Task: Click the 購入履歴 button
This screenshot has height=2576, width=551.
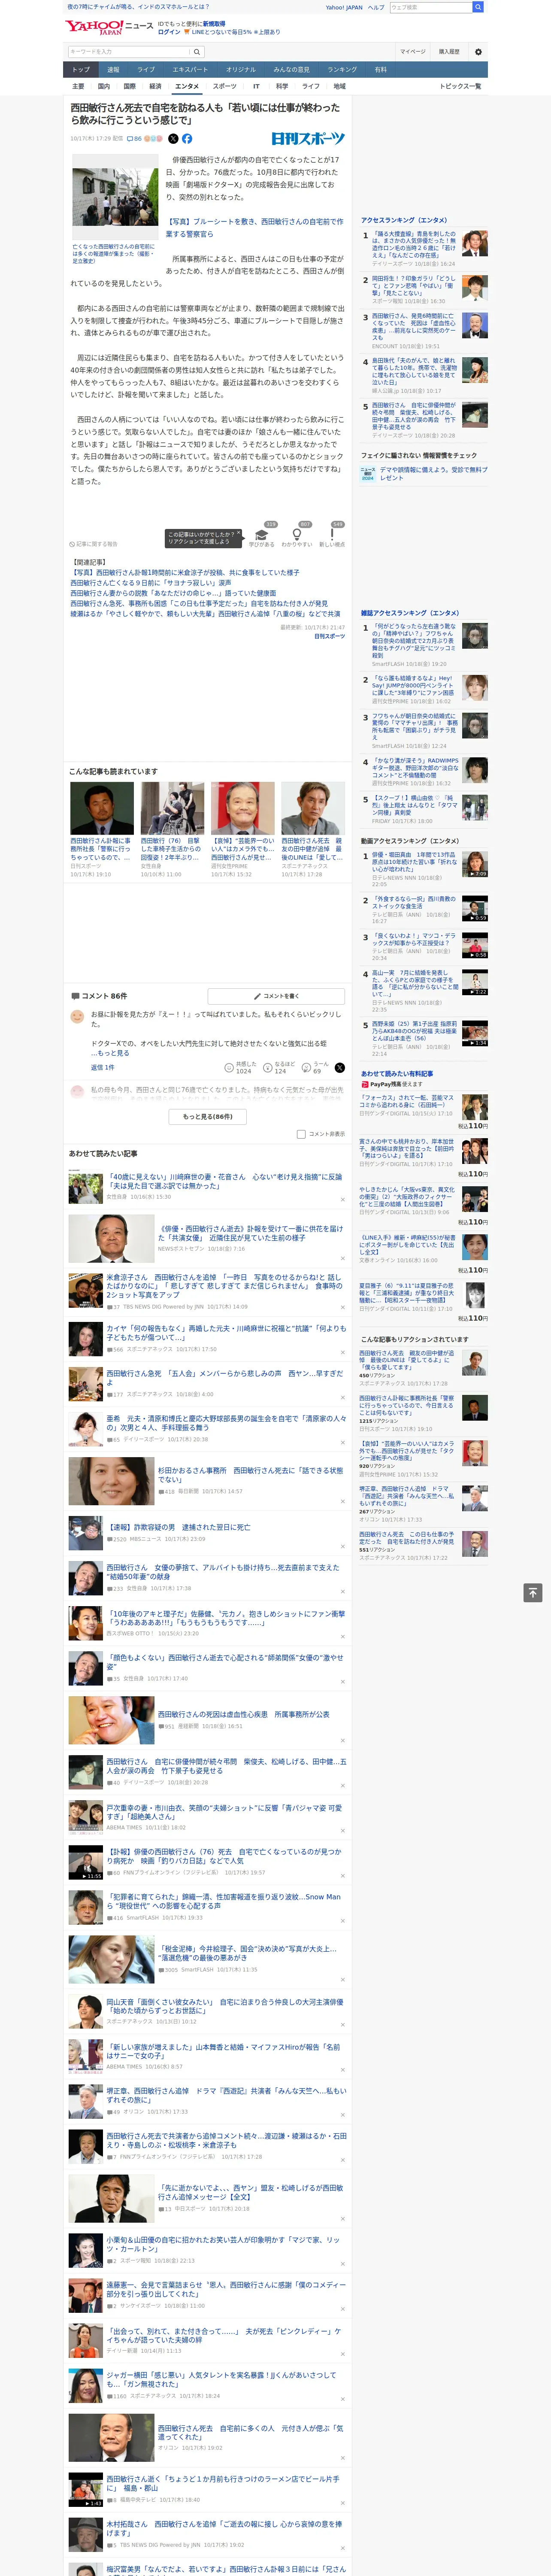Action: coord(449,52)
